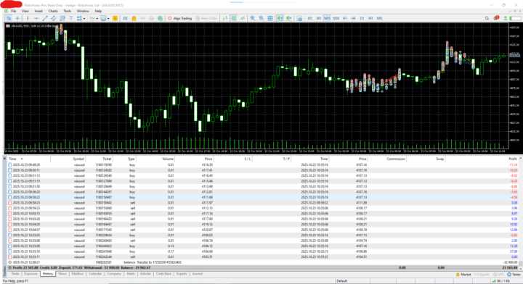Viewport: 523px width, 284px height.
Task: Choose the equidistant channel tool
Action: click(x=54, y=18)
